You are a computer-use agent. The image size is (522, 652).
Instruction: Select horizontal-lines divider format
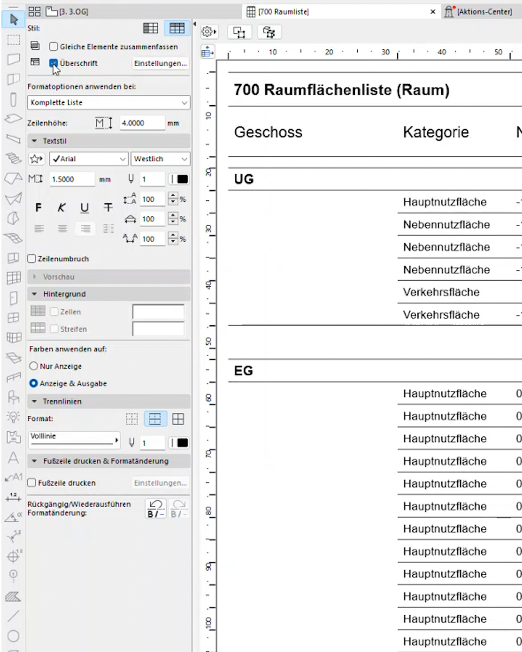(155, 419)
